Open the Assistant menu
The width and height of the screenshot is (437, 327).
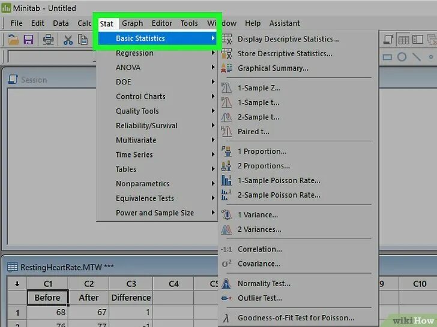[285, 23]
